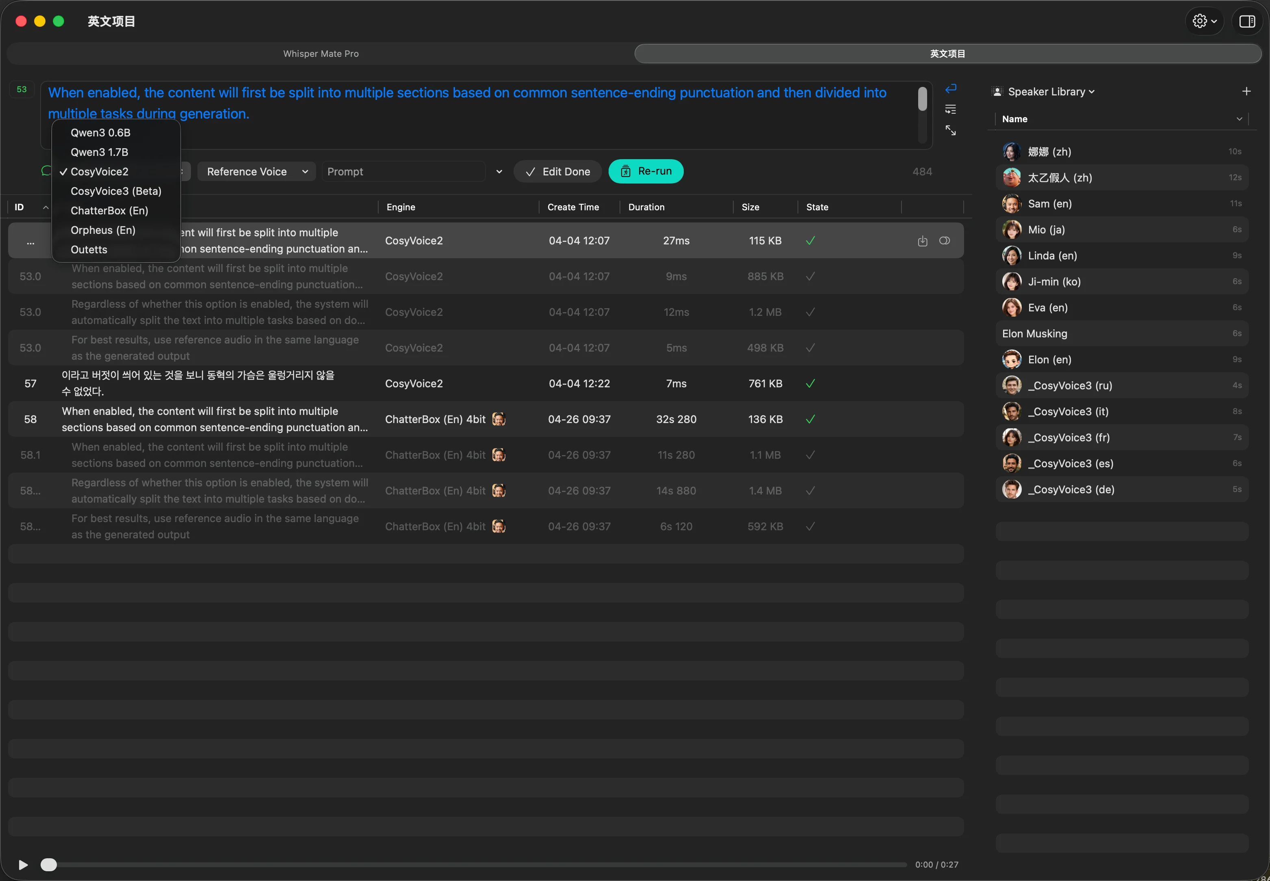Toggle the overlapping circles switch on selected row
The height and width of the screenshot is (881, 1270).
[944, 241]
